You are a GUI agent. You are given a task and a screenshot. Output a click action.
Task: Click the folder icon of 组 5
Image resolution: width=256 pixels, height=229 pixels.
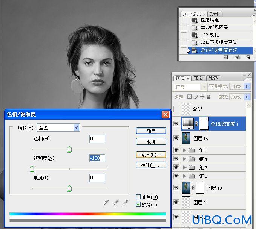192,150
